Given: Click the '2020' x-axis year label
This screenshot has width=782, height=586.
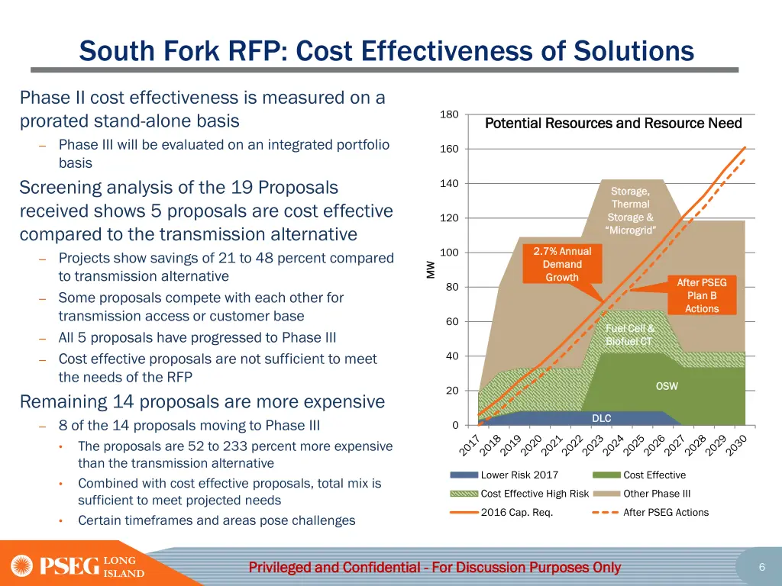Looking at the screenshot, I should click(532, 445).
